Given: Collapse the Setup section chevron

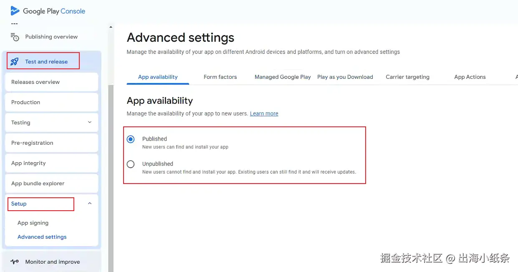Looking at the screenshot, I should (x=89, y=204).
